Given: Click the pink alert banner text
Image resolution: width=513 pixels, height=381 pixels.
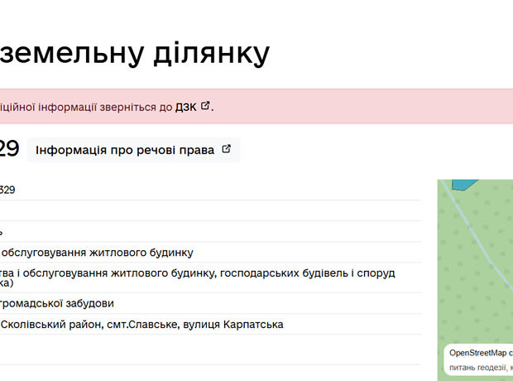Looking at the screenshot, I should (83, 107).
